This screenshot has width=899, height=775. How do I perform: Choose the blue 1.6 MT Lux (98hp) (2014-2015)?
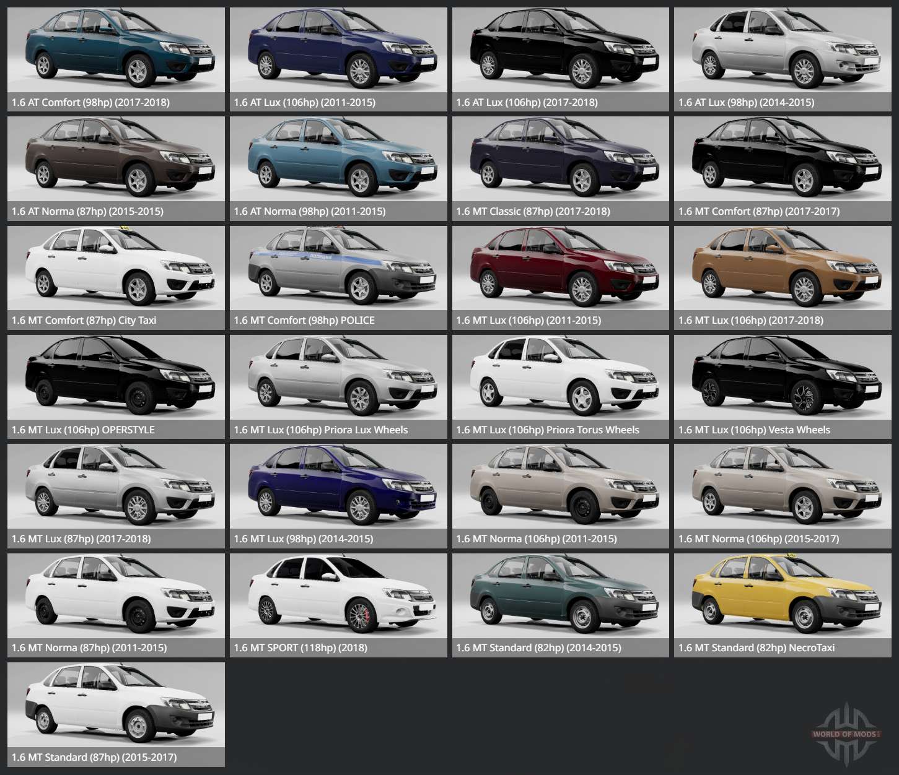click(x=338, y=496)
